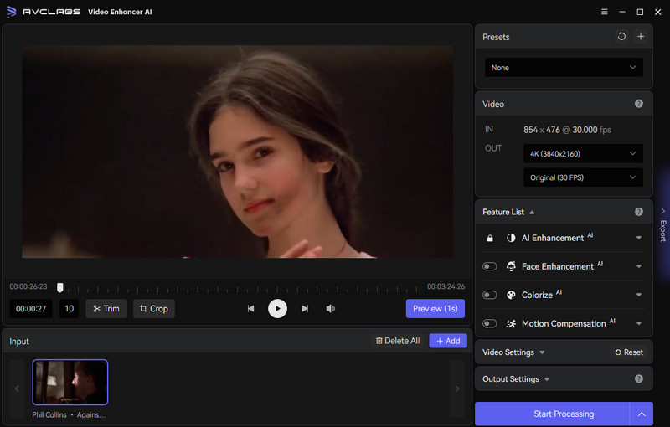Select the Phil Collins video thumbnail
670x427 pixels.
click(x=70, y=382)
